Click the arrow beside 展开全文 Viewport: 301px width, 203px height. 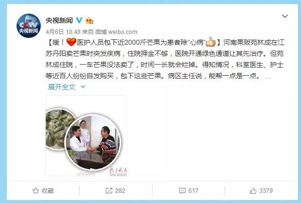coord(83,87)
